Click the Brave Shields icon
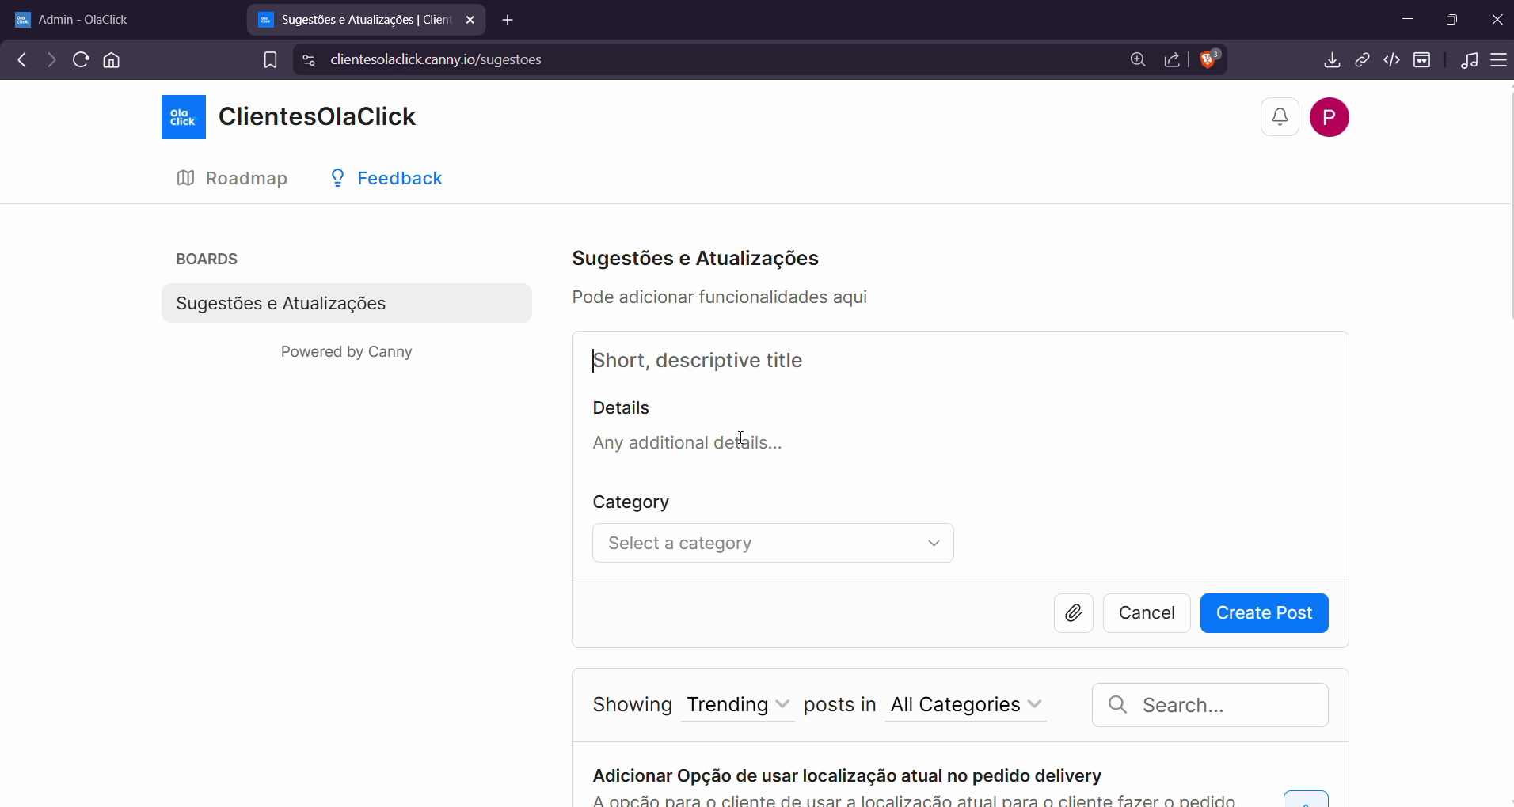This screenshot has height=807, width=1514. 1209,59
